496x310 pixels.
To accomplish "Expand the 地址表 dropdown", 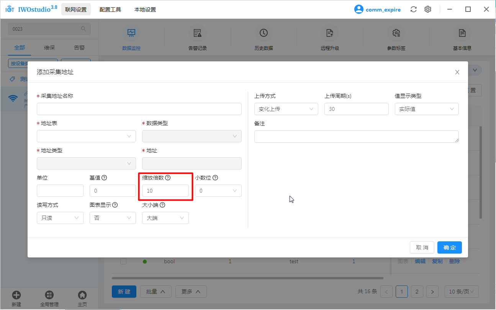I will tap(86, 136).
